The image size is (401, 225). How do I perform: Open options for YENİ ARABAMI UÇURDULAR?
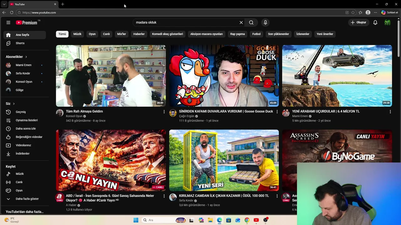390,112
